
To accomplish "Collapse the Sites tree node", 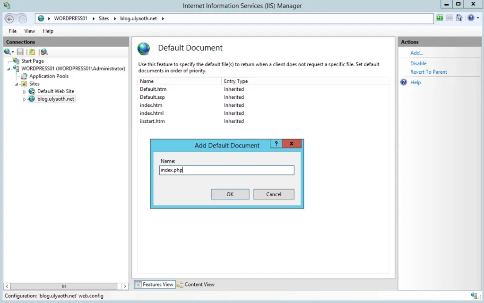I will tap(17, 84).
